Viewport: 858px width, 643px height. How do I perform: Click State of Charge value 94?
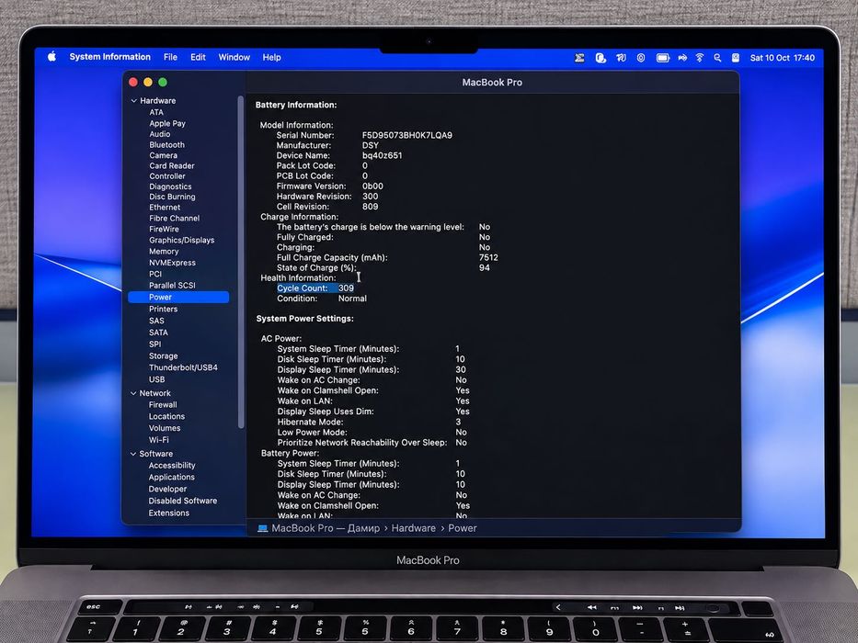click(x=485, y=268)
